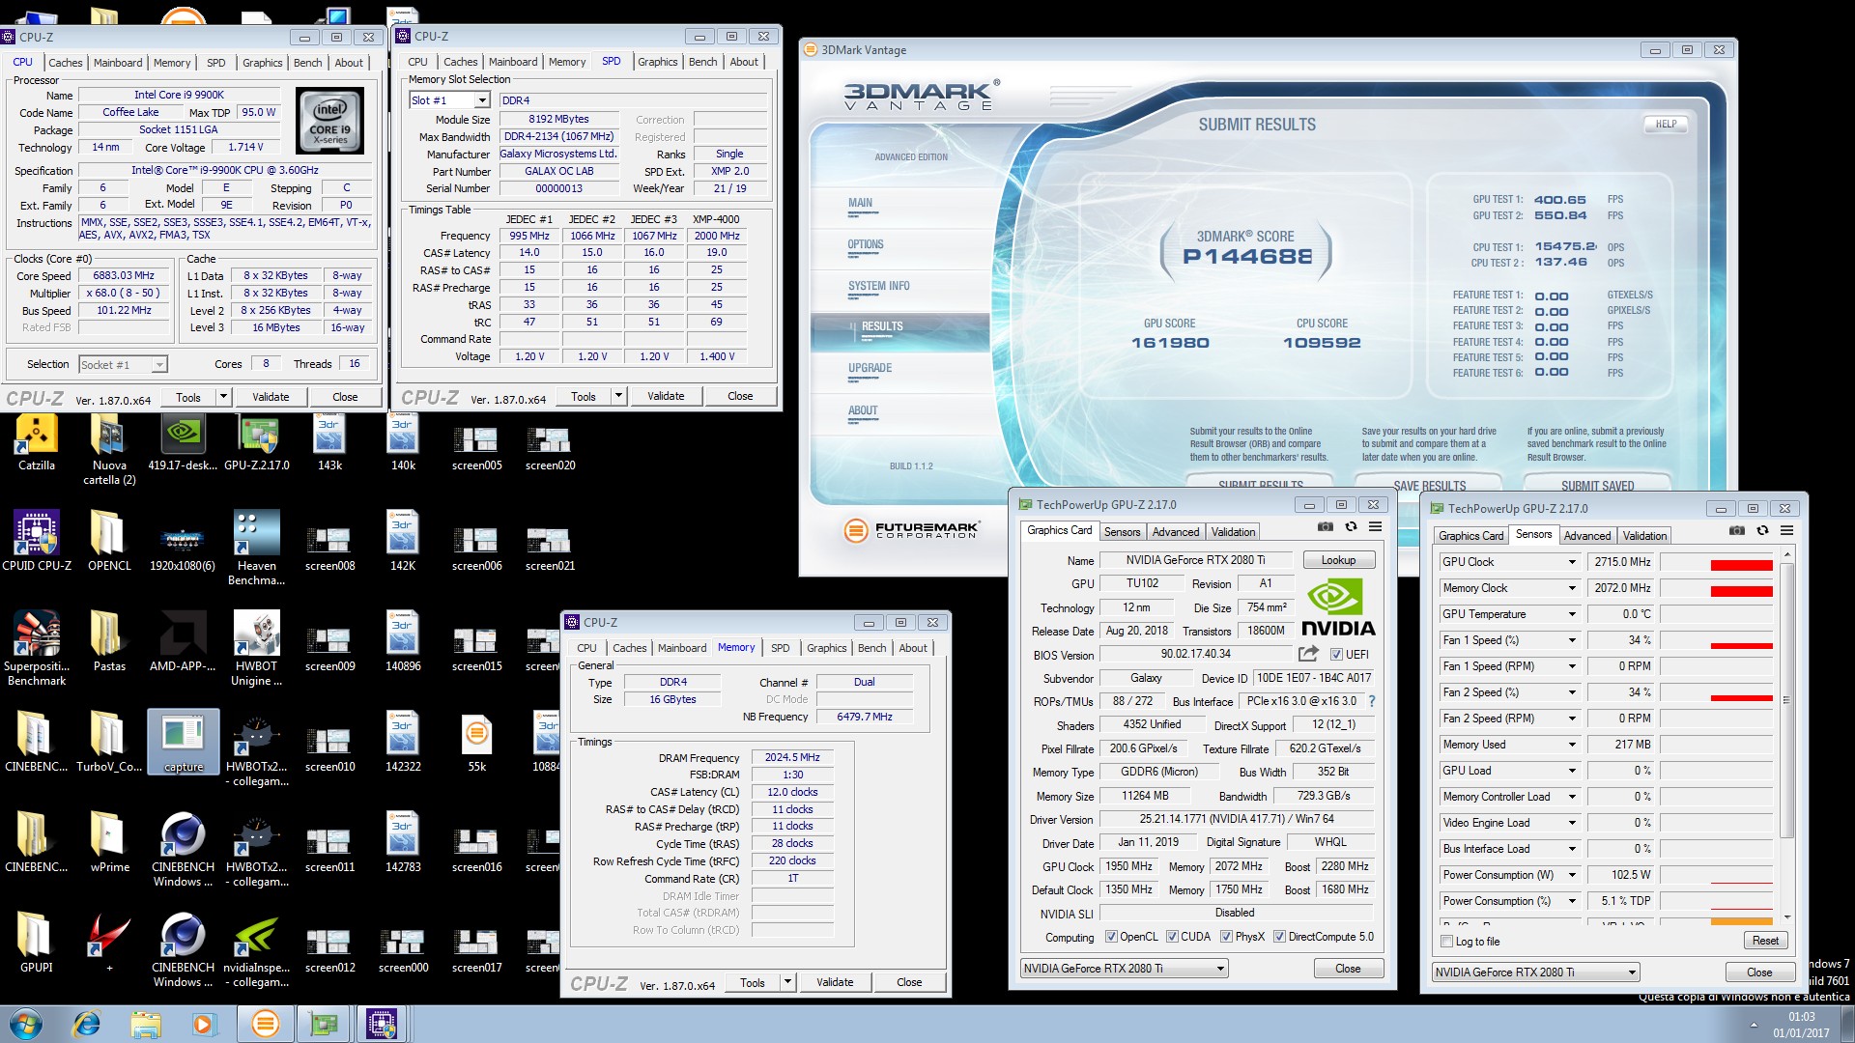Toggle the DirectCompute 5.0 checkbox
Screen dimensions: 1855x1043
click(1279, 937)
